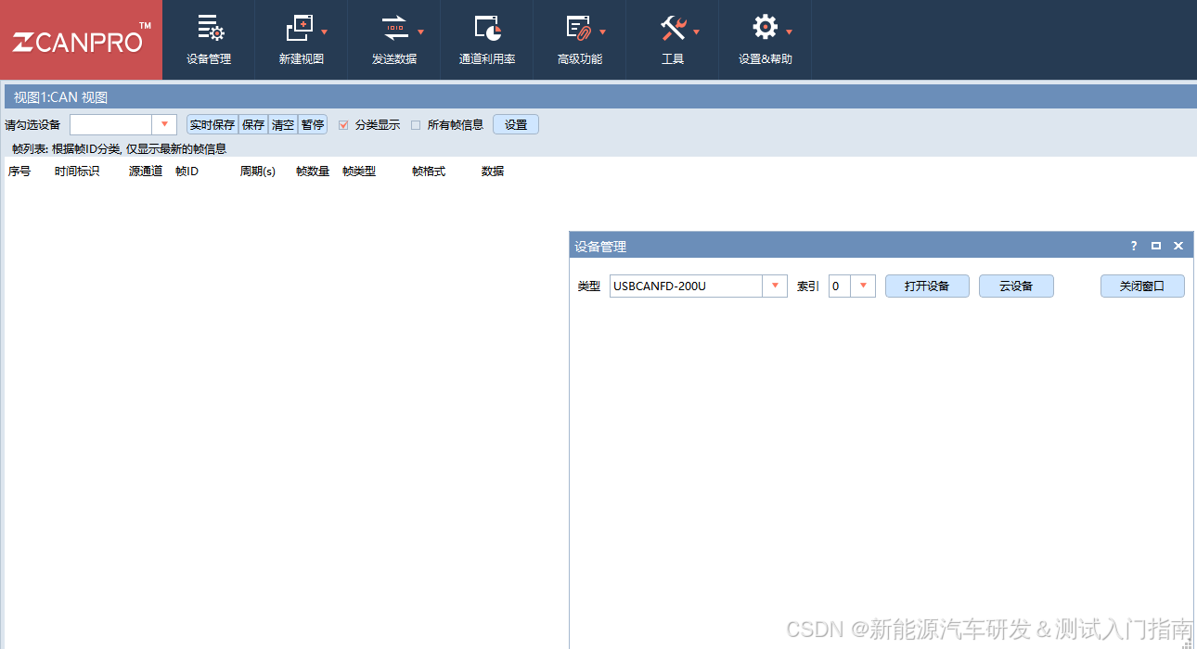Expand the 工具 dropdown arrow

click(696, 32)
